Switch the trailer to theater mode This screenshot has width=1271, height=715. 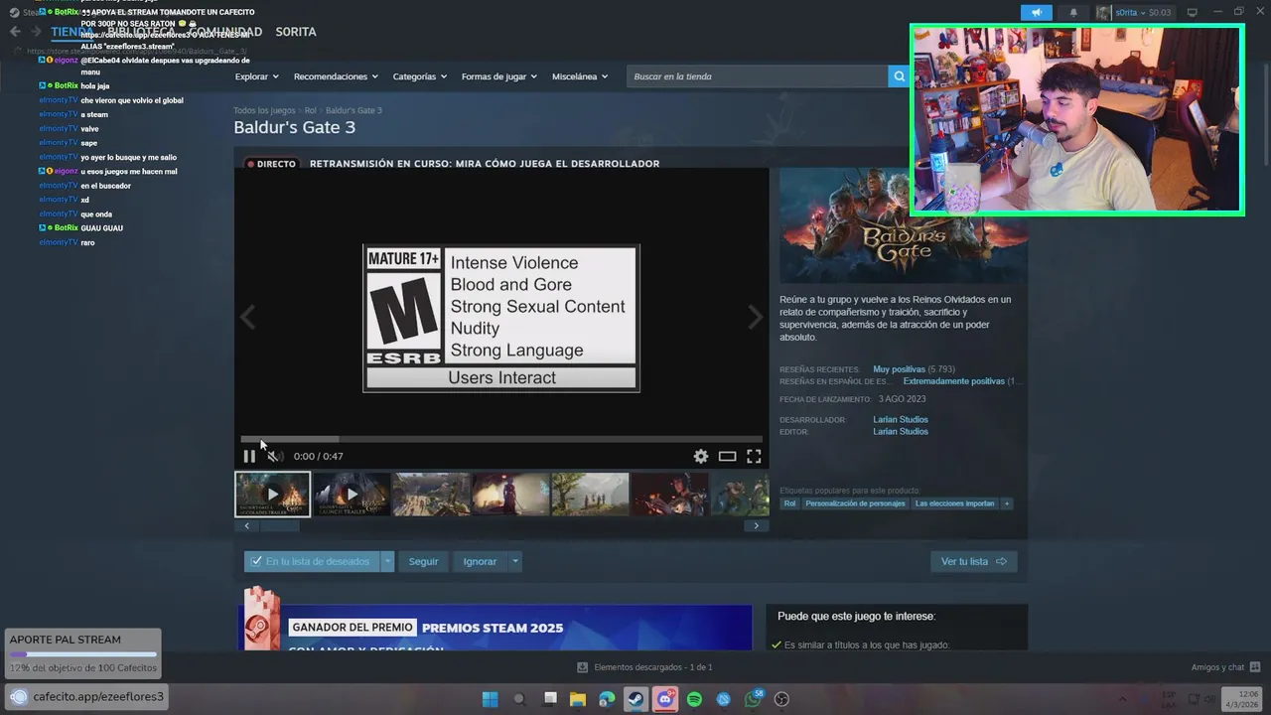coord(727,457)
